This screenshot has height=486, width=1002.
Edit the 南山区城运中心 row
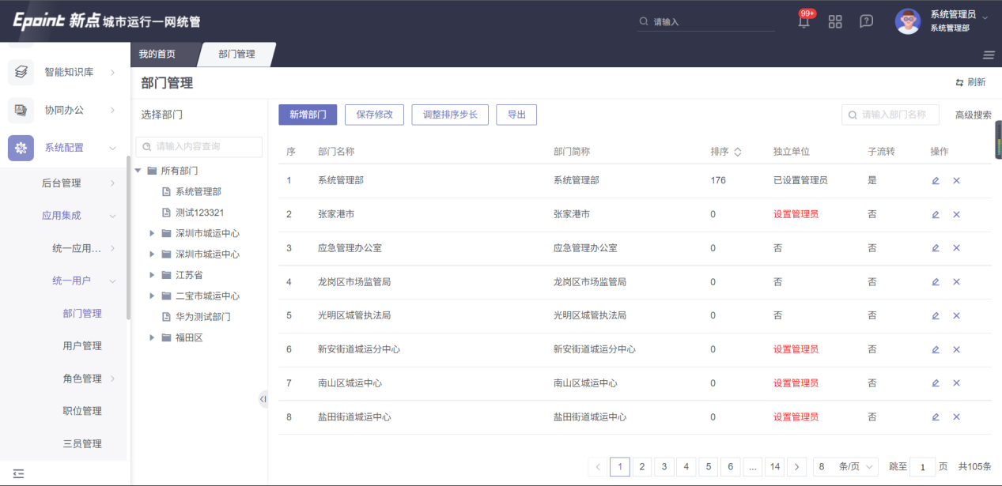[x=936, y=383]
